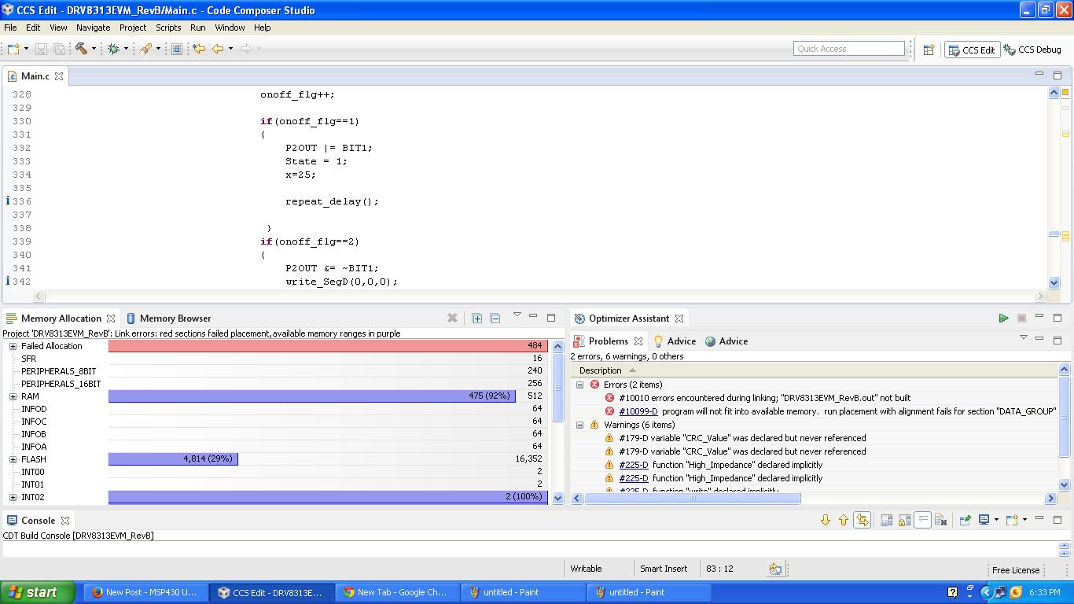
Task: Open the Memory Allocation view menu triangle
Action: (x=517, y=315)
